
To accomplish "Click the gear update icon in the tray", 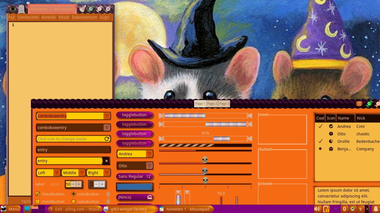I will 352,209.
